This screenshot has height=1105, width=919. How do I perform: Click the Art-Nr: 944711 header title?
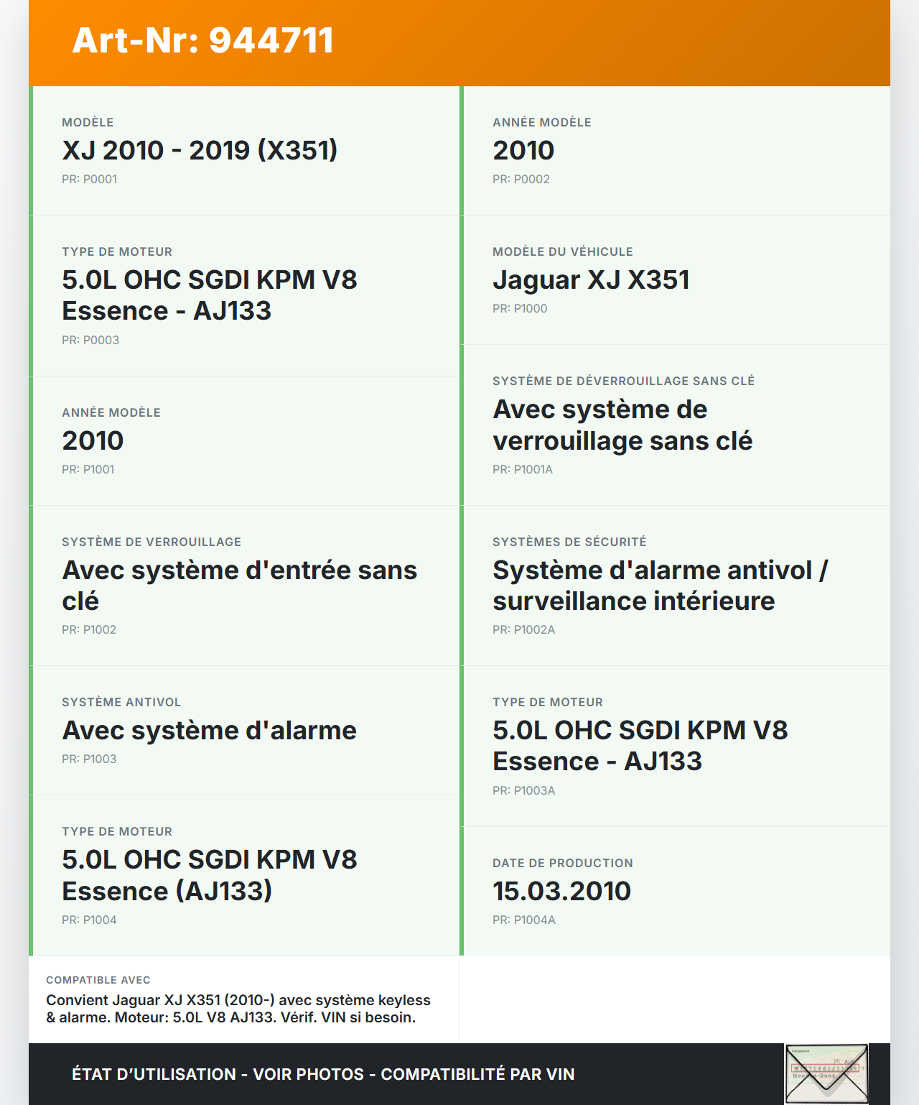tap(203, 40)
